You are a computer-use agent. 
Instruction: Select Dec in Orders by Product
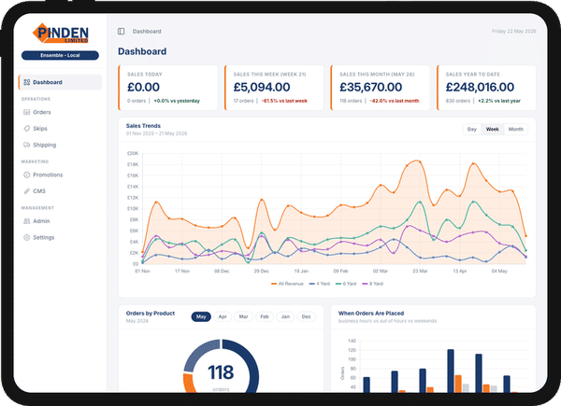[307, 316]
